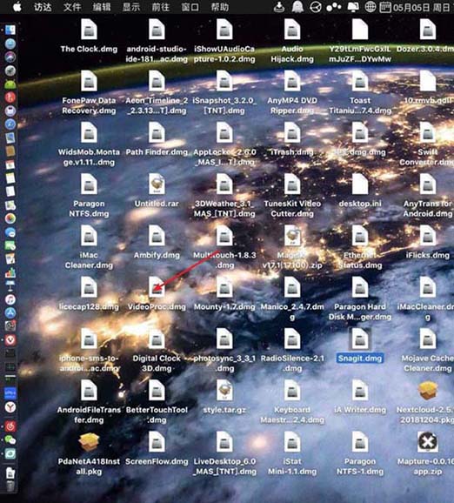Select RadioSilence-2.1.dmg file

292,339
